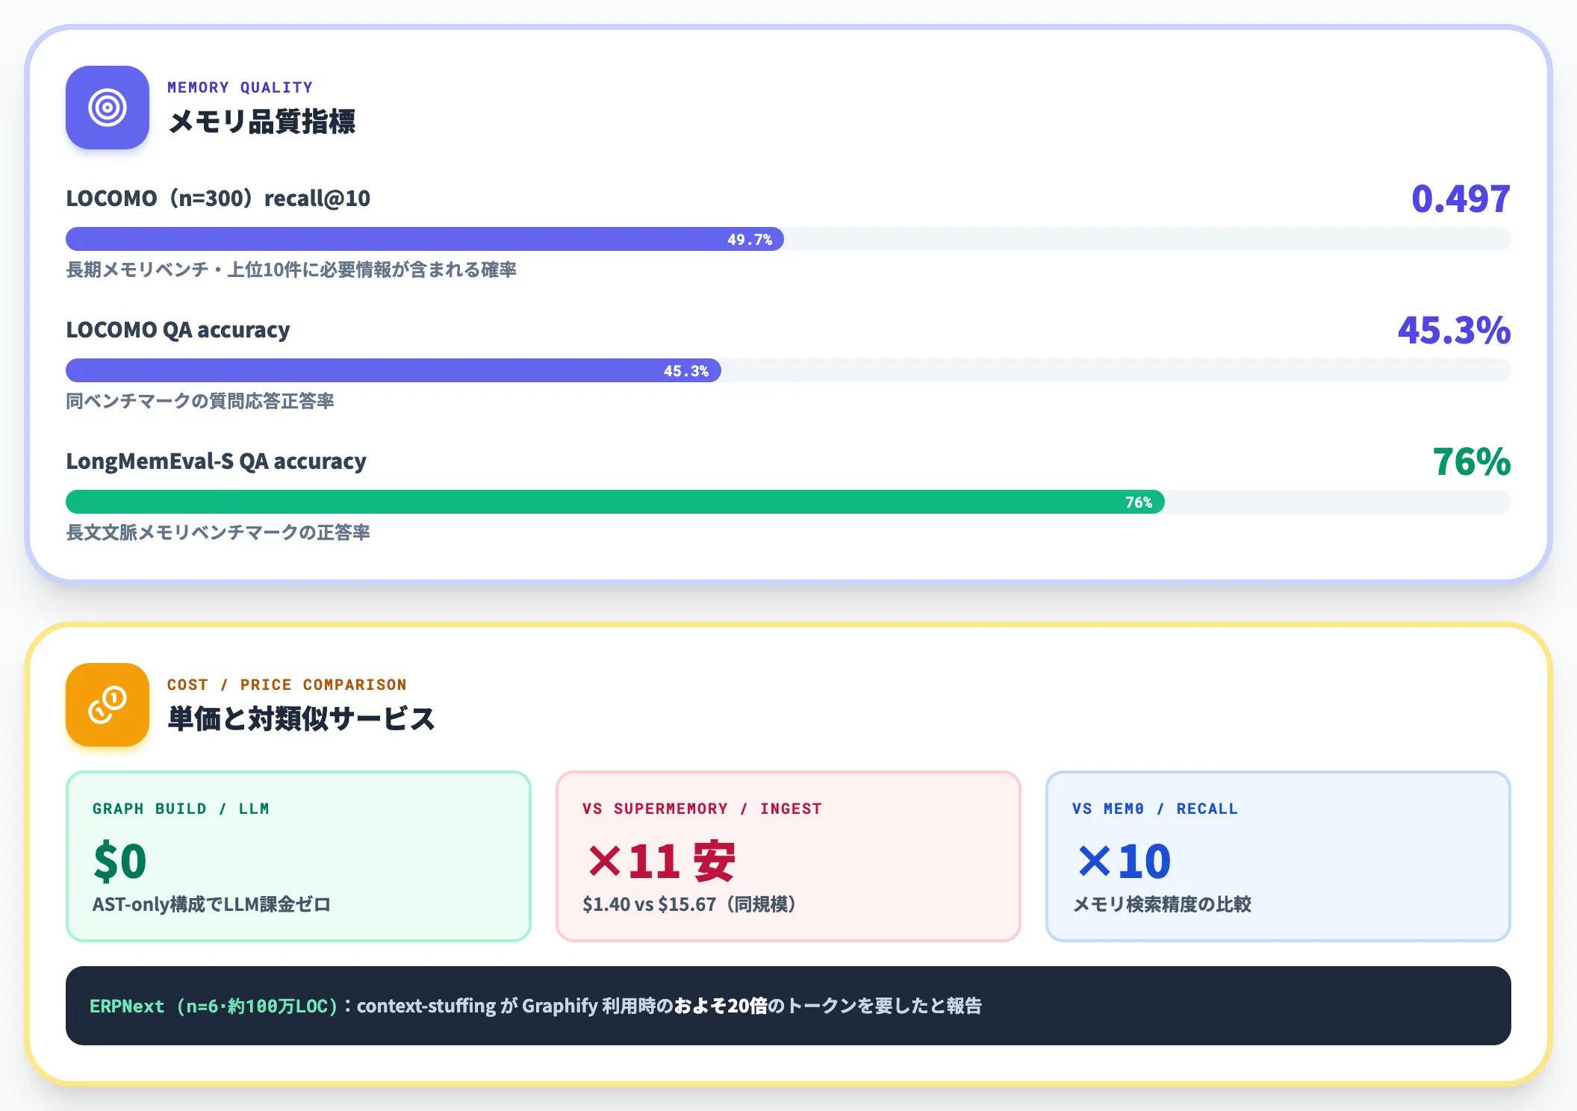Click the description 同ベンチマークの質問応答正答率
The height and width of the screenshot is (1111, 1577).
(200, 401)
